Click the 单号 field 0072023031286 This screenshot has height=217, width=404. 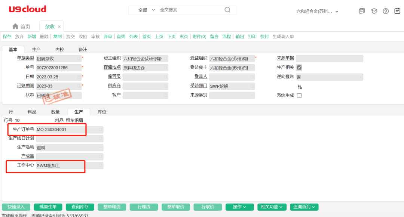59,68
